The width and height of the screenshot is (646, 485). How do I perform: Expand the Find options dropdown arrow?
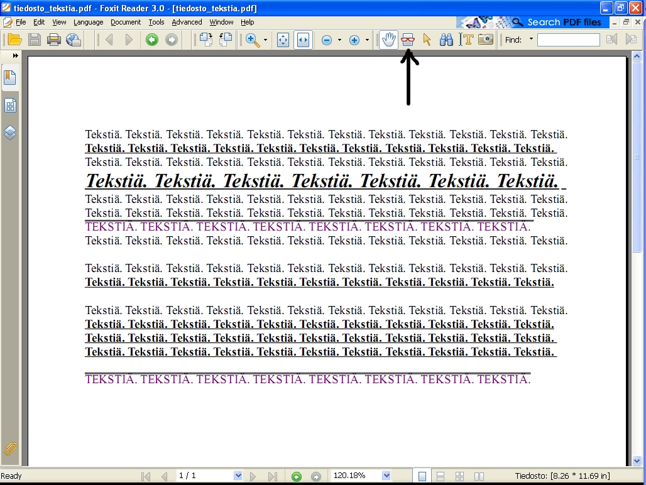[x=531, y=40]
